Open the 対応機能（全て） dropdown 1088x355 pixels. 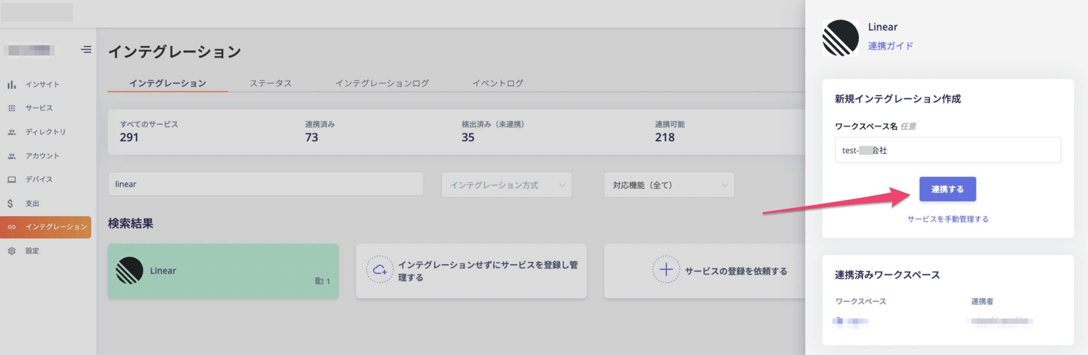[668, 185]
